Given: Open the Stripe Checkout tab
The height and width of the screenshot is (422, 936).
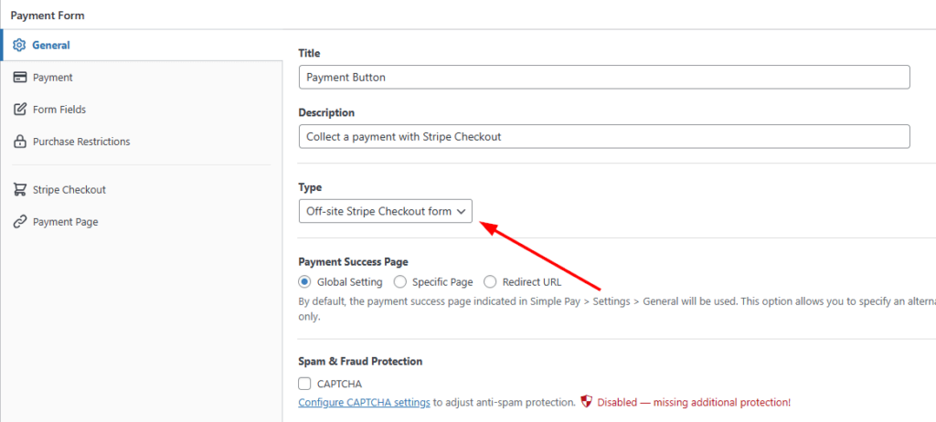Looking at the screenshot, I should (69, 190).
